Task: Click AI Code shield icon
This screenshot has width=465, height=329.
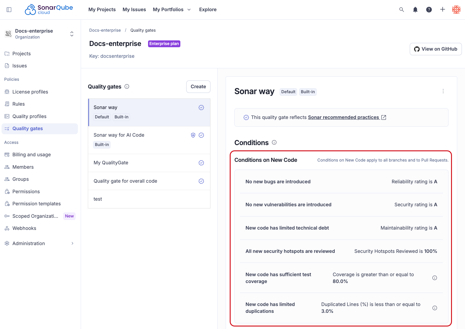Action: [193, 135]
